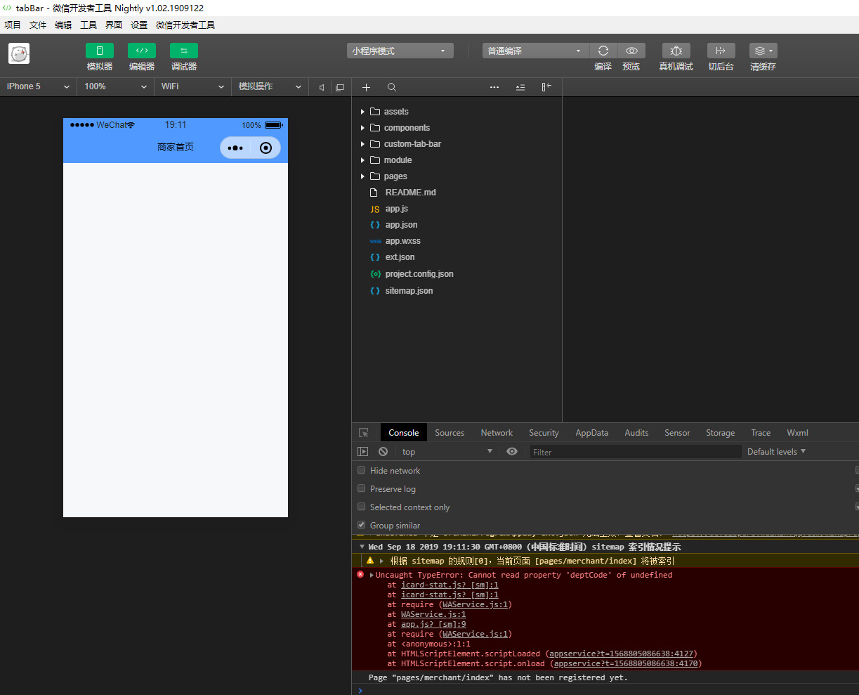Switch to the AppData tab

[x=591, y=433]
